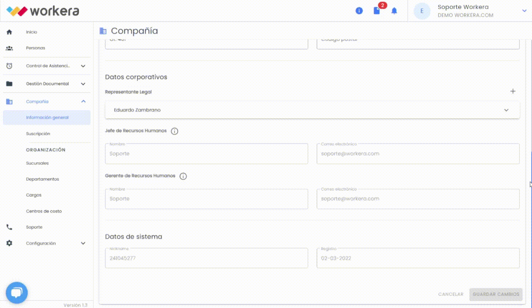Show info for Gerente de Recursos Humanos
532x308 pixels.
point(183,176)
